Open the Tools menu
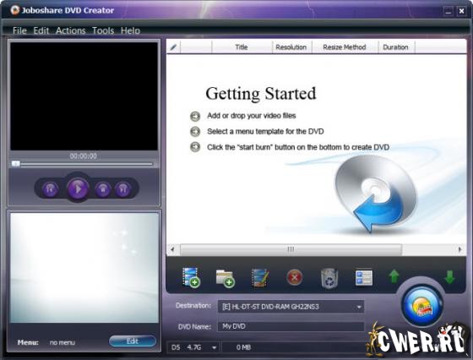The height and width of the screenshot is (360, 473). [x=103, y=30]
